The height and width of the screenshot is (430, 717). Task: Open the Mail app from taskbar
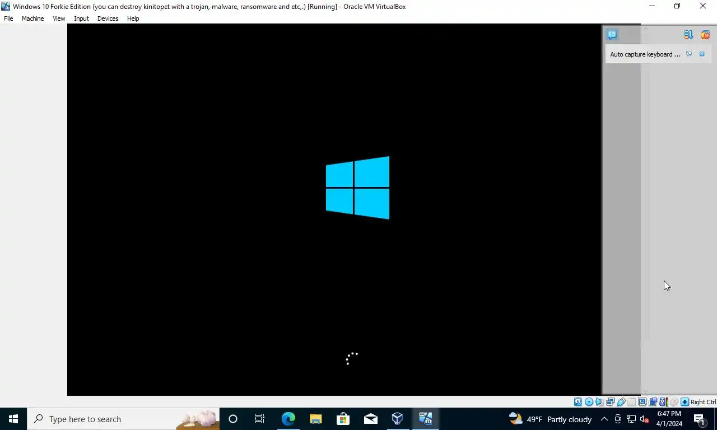[x=370, y=419]
